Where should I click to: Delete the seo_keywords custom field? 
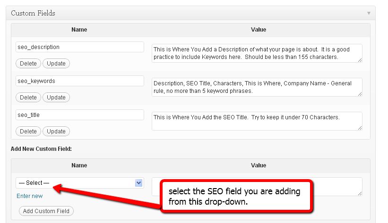28,98
